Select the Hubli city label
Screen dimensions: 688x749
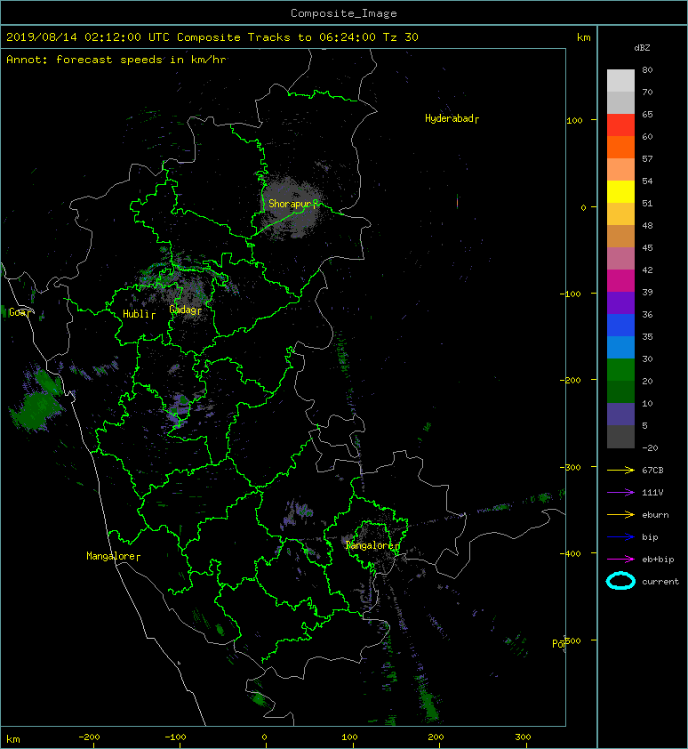coord(139,314)
